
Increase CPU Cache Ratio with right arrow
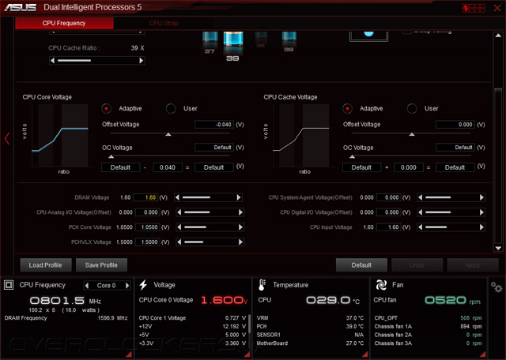pos(141,61)
